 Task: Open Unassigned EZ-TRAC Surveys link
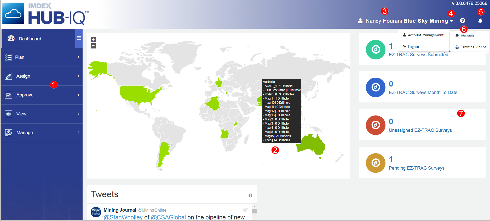click(420, 130)
